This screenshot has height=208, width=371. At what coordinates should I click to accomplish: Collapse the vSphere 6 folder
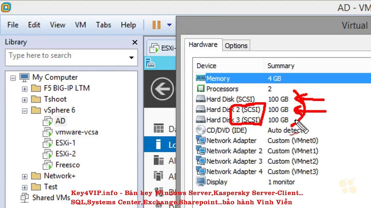click(25, 111)
